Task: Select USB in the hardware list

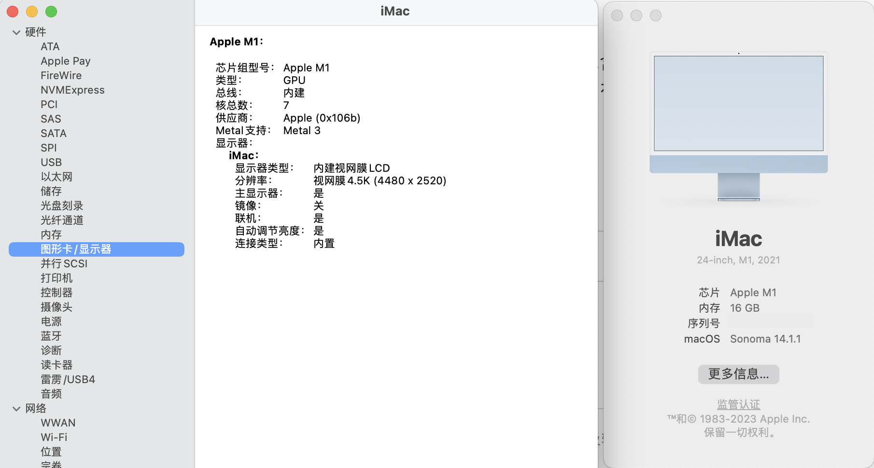Action: tap(51, 163)
